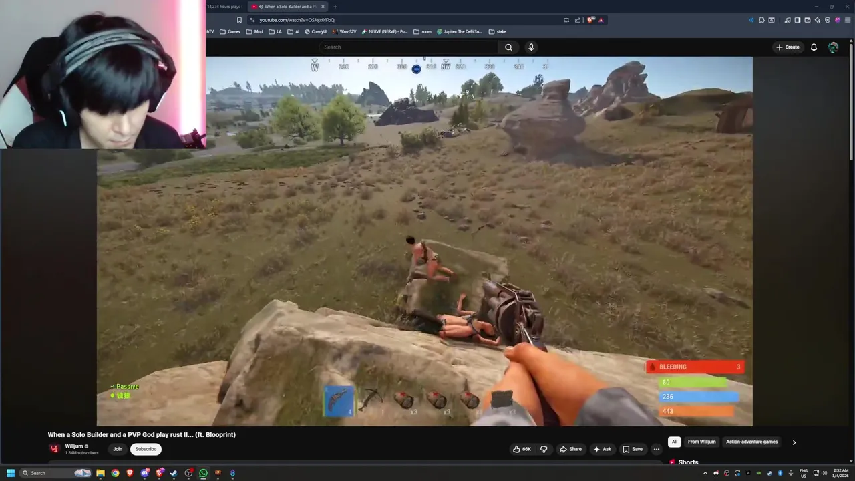Click the taskbar Search box
855x481 pixels.
click(55, 473)
